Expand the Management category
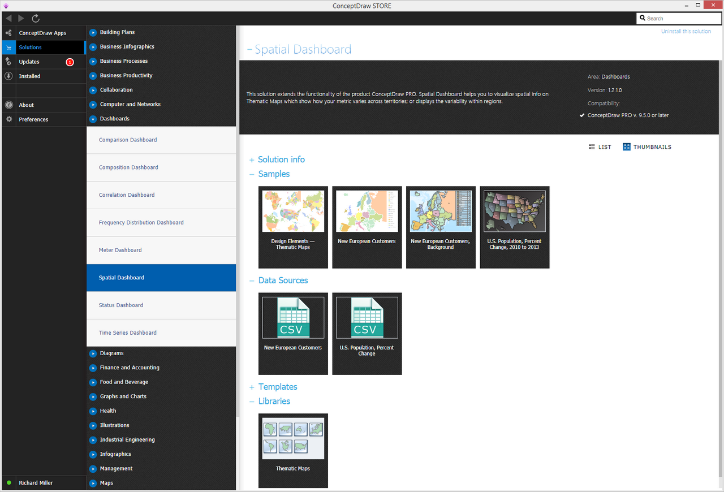Image resolution: width=724 pixels, height=492 pixels. (93, 469)
